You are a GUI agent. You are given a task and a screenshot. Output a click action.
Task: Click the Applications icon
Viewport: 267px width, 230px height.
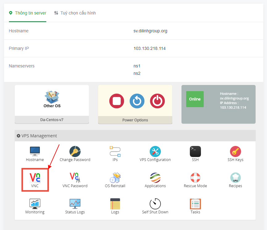(x=155, y=179)
